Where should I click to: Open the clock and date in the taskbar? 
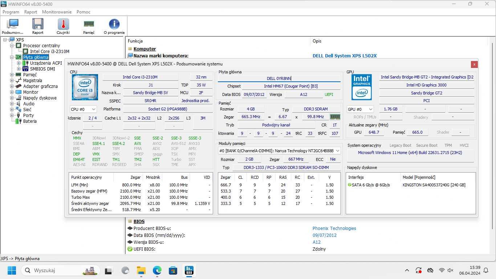point(469,271)
